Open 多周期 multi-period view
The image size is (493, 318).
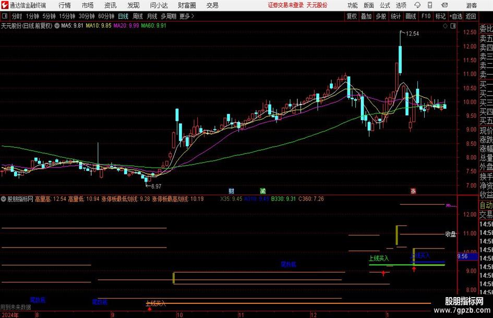click(169, 16)
